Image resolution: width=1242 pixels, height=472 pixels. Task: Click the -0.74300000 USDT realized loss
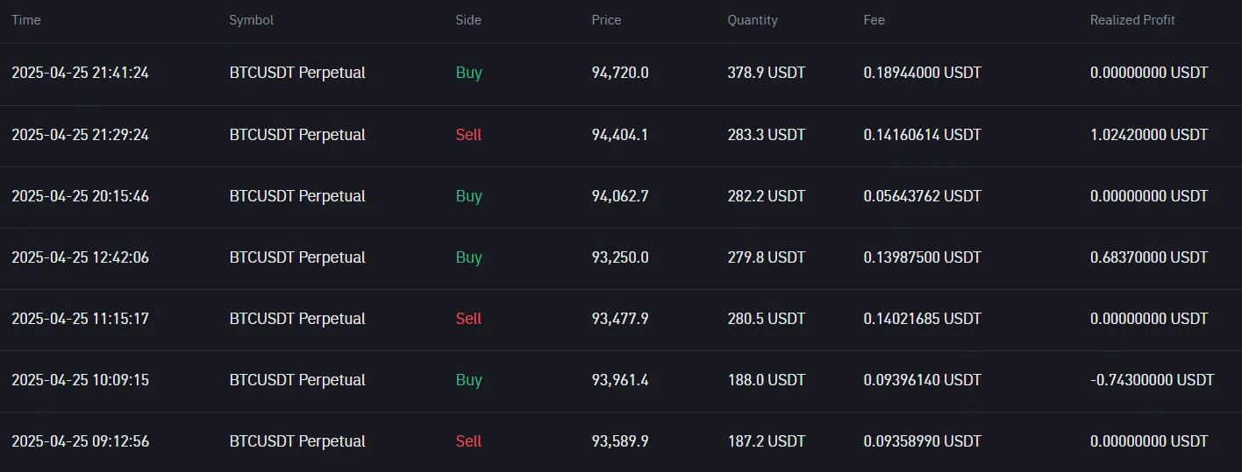[1152, 380]
